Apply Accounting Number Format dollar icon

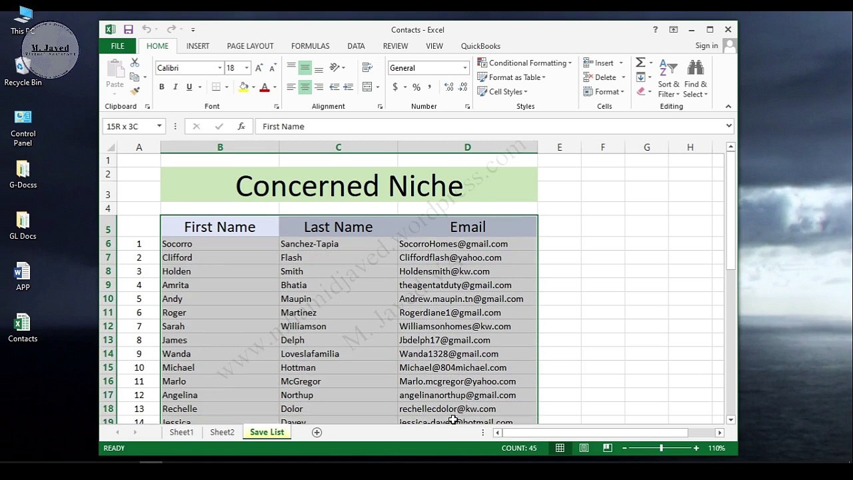[395, 87]
